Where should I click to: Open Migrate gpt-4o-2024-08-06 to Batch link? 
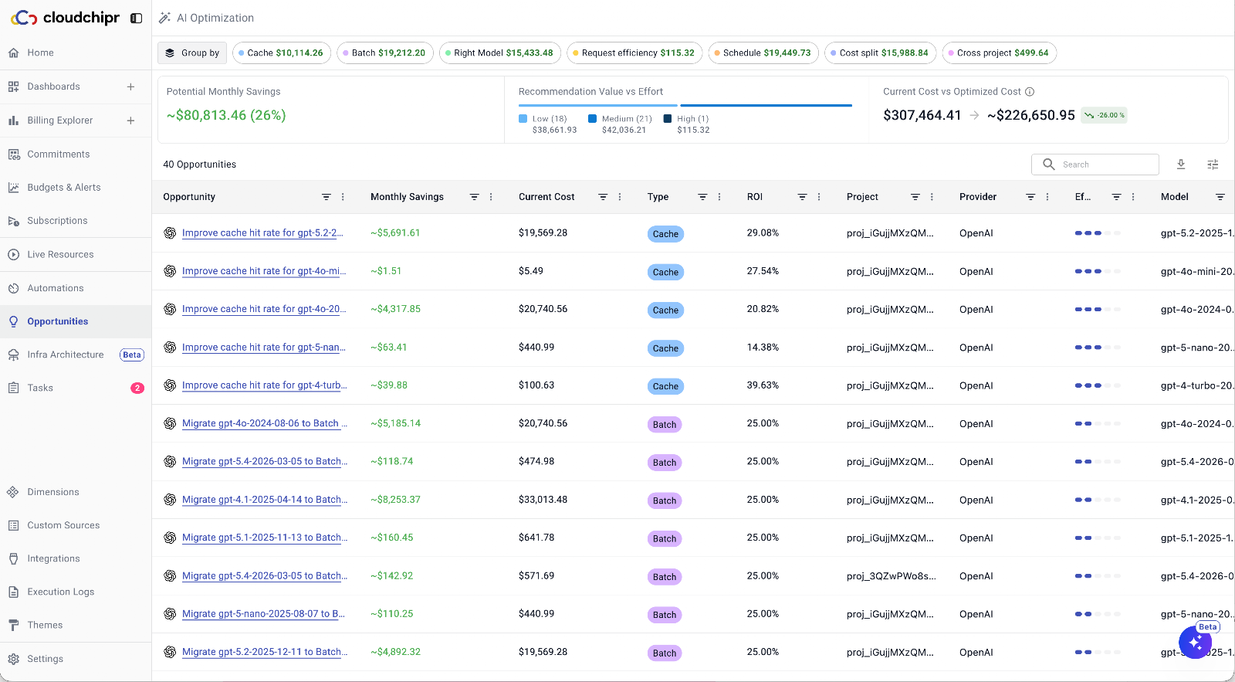[x=265, y=423]
